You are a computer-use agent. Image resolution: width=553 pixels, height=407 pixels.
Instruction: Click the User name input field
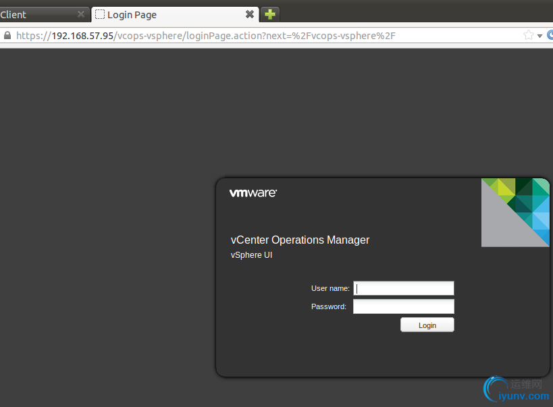pos(404,288)
